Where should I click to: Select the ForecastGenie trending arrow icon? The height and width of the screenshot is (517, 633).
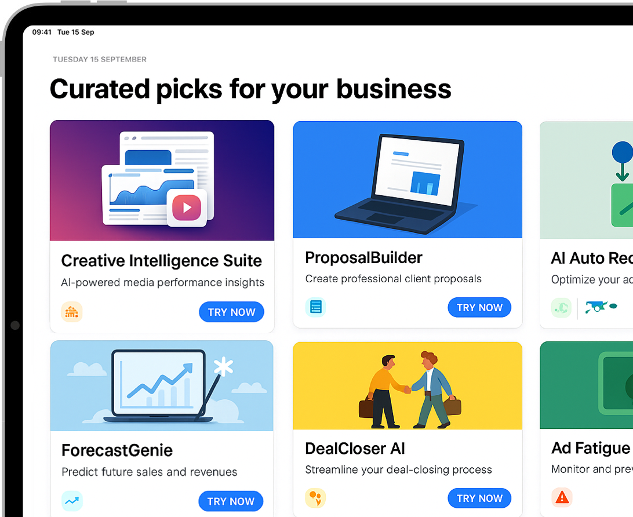pyautogui.click(x=72, y=501)
